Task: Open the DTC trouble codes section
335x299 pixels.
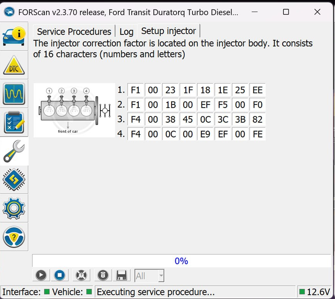Action: point(14,65)
